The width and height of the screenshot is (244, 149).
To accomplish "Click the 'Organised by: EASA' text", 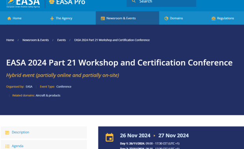I will tap(19, 87).
